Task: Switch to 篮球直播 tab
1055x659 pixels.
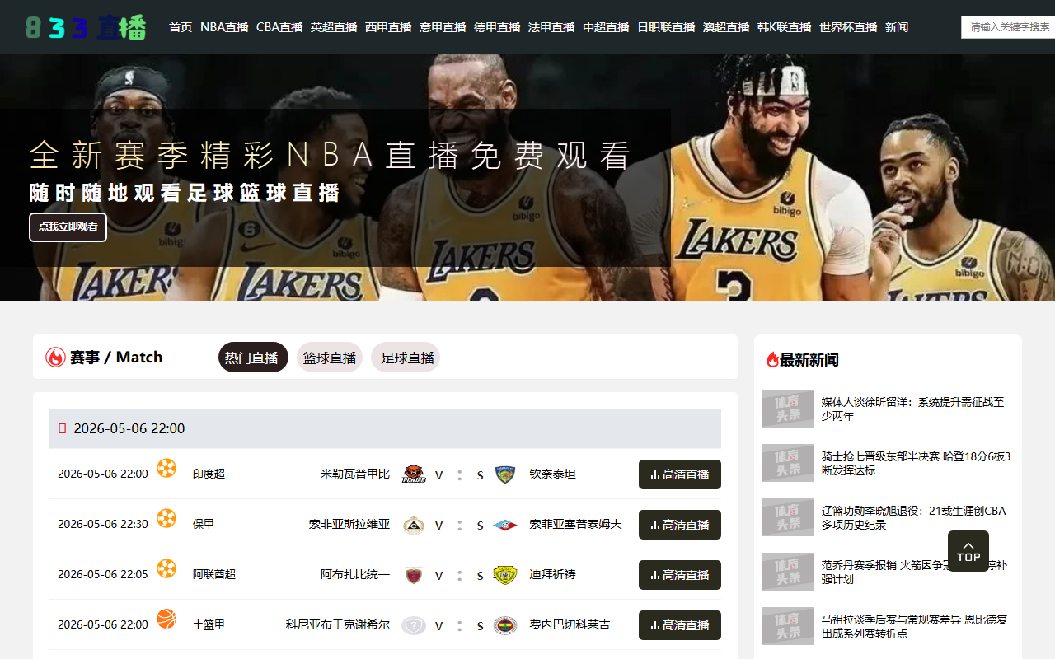Action: (330, 358)
